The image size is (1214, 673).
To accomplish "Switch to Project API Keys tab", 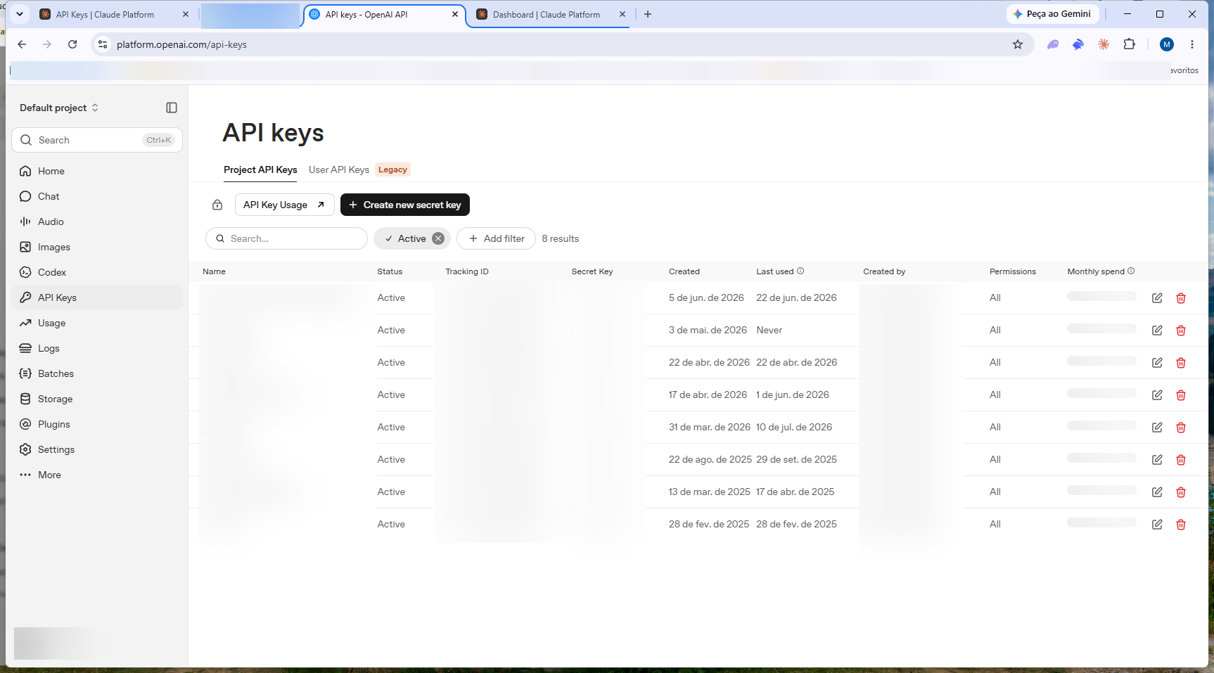I will [x=260, y=169].
